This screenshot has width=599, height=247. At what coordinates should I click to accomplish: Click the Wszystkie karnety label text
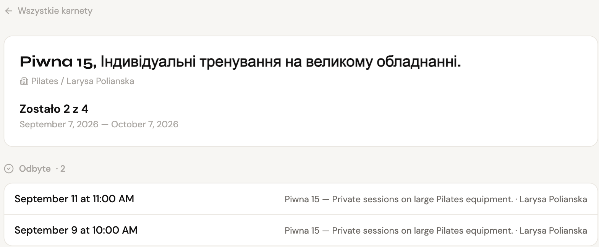click(55, 11)
